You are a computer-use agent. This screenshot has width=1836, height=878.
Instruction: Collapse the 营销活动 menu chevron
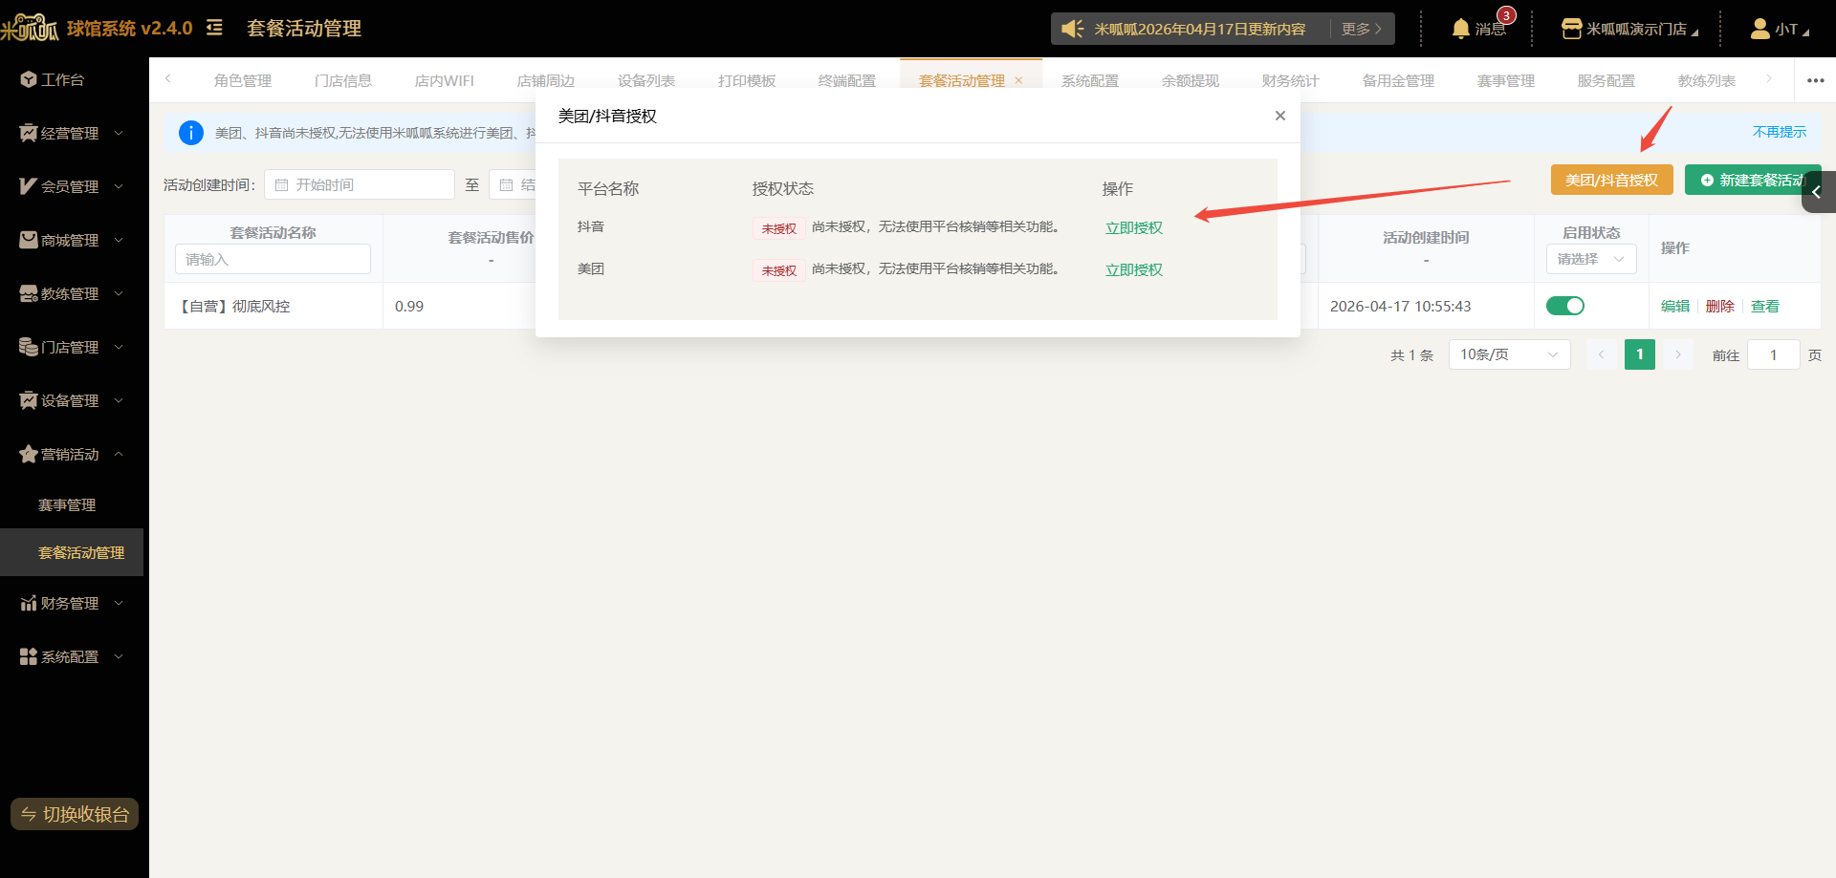pyautogui.click(x=119, y=454)
